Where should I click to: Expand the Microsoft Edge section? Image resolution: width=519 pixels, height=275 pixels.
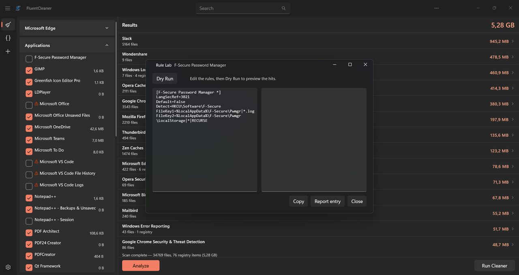[67, 28]
